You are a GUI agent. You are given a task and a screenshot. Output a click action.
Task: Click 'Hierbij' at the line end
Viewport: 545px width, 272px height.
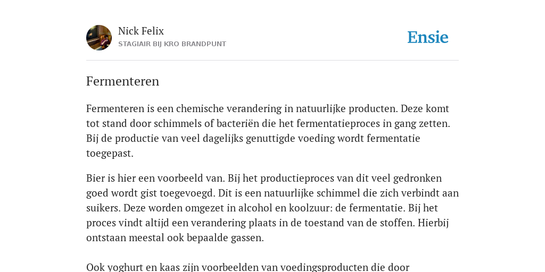(x=433, y=223)
